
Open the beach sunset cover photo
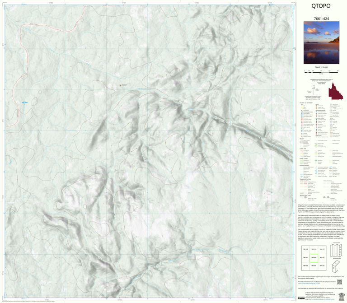click(321, 43)
